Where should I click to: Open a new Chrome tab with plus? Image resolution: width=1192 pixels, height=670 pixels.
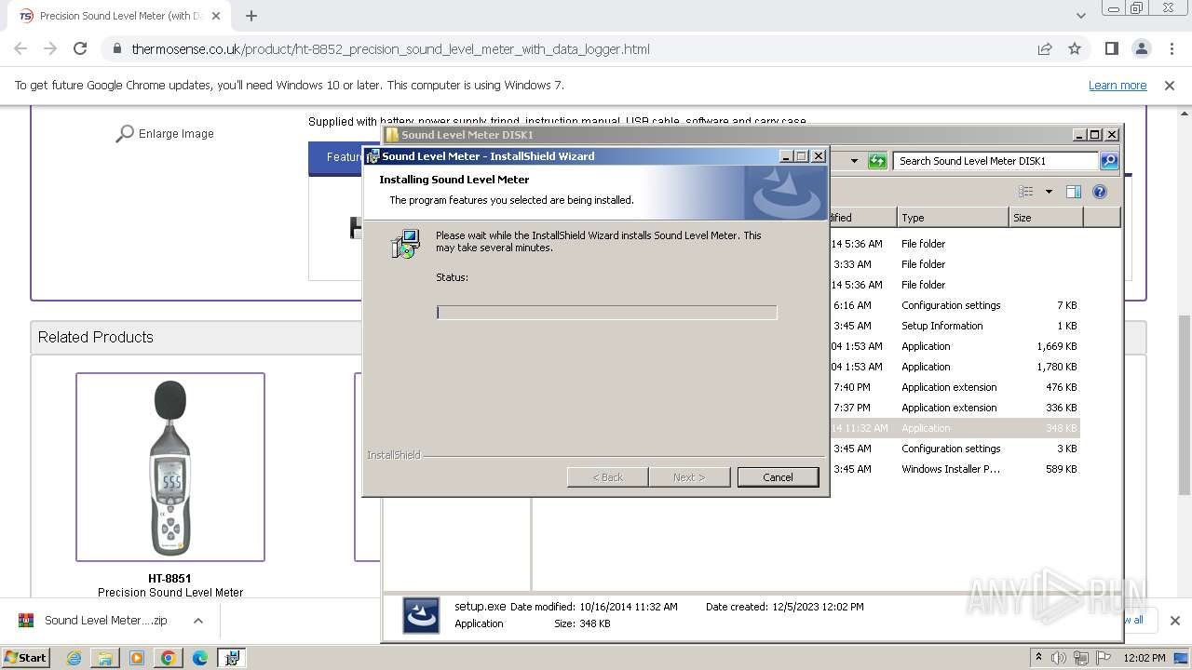[x=251, y=16]
